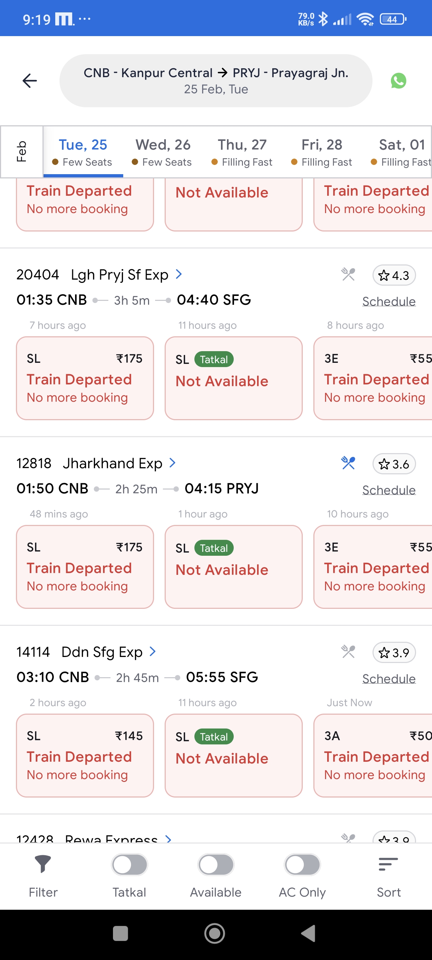Switch to Thu, 27 date tab
Image resolution: width=432 pixels, height=960 pixels.
pos(242,152)
